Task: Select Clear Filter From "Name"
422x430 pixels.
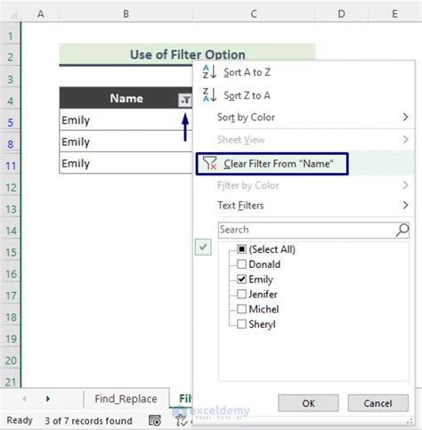Action: (304, 164)
